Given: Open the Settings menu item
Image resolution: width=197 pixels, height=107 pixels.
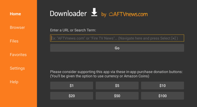Looking at the screenshot, I should 17,68.
